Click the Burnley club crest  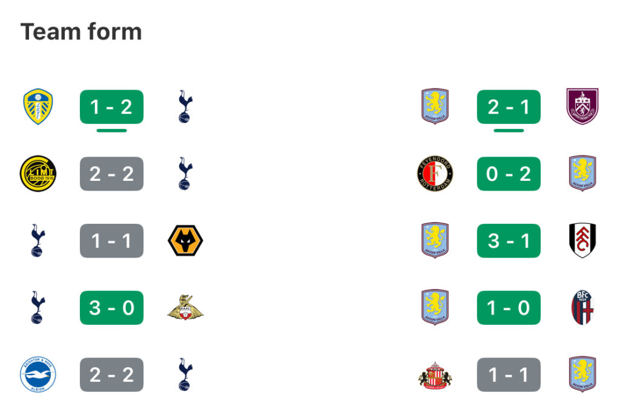click(x=582, y=107)
